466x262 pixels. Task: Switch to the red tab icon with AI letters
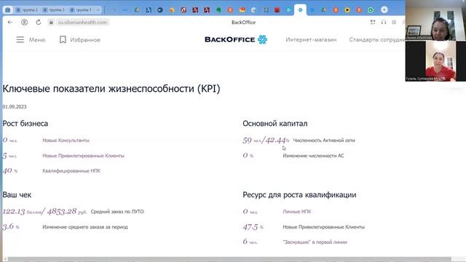pos(183,9)
